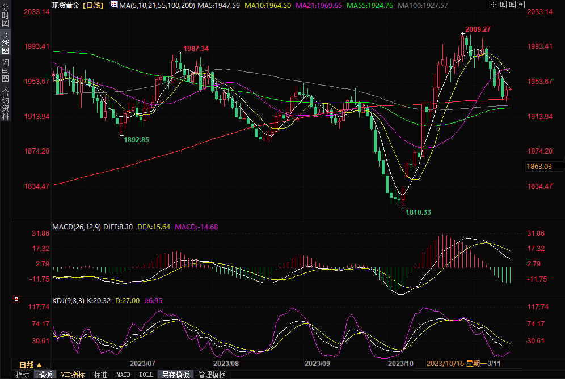Click the 另存模板 button
This screenshot has height=379, width=565.
coord(175,374)
